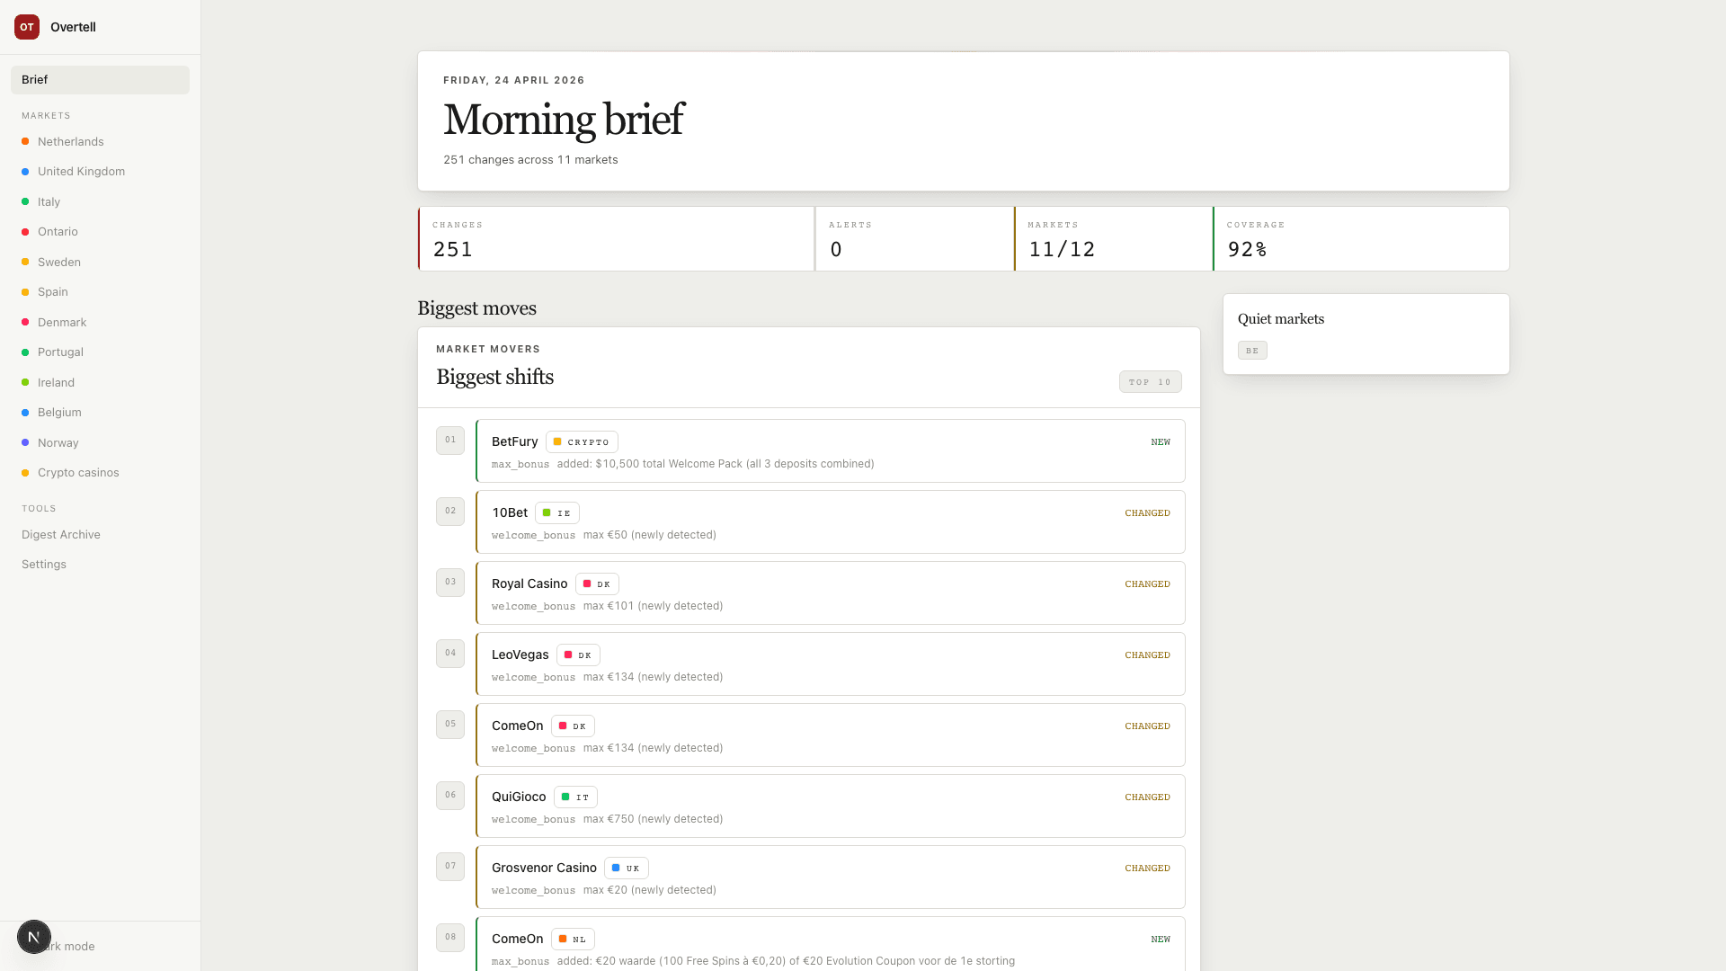Click the round N badge icon

tap(34, 937)
